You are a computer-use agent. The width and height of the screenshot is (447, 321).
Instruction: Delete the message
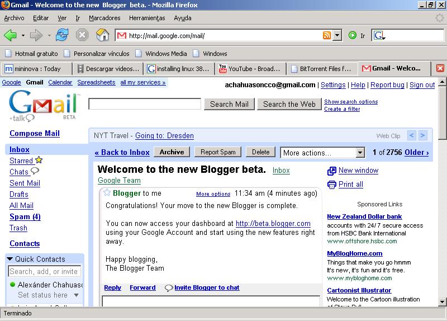click(x=260, y=152)
